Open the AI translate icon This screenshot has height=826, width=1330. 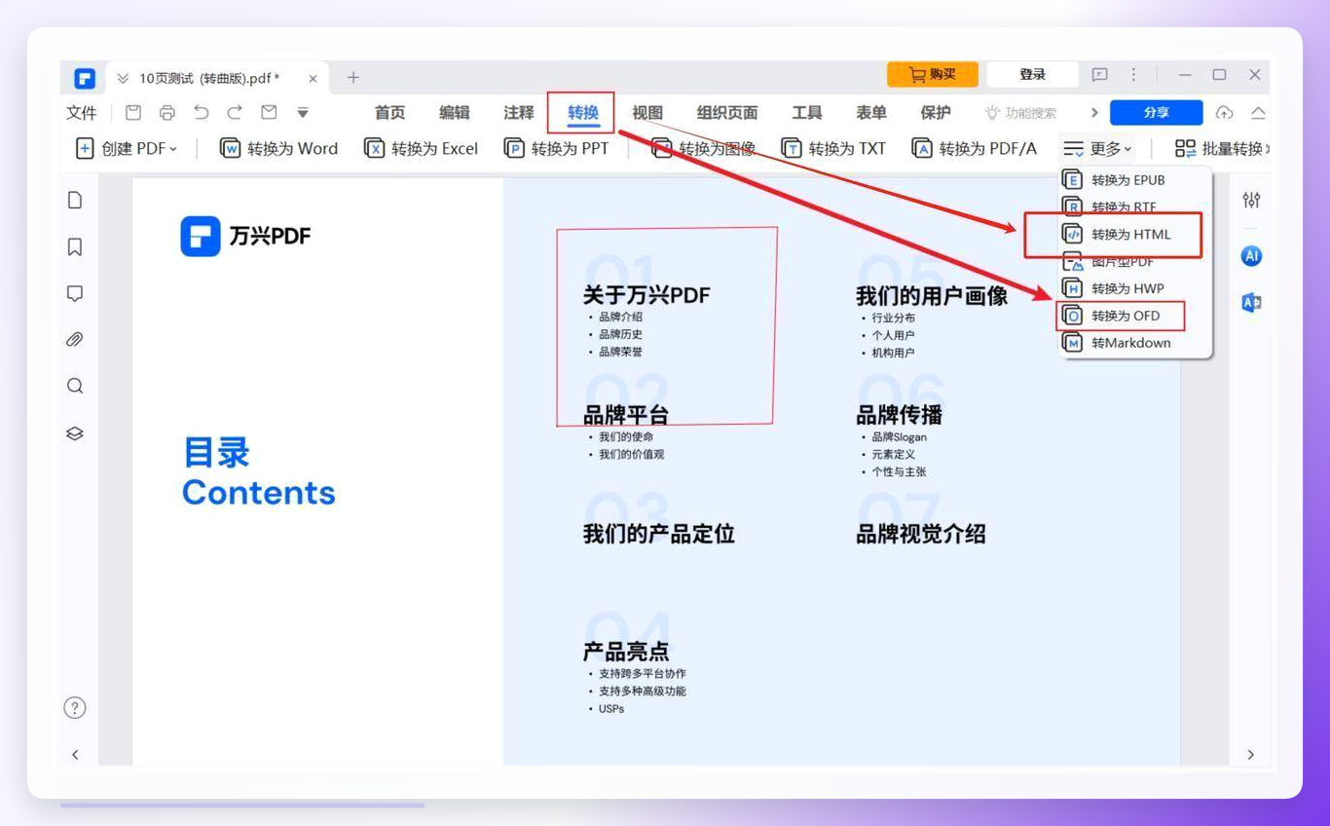click(1251, 303)
